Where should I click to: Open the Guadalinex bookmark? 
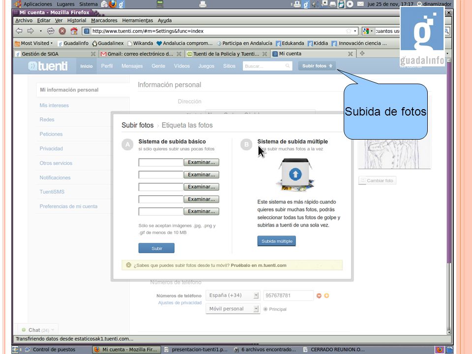pyautogui.click(x=108, y=43)
